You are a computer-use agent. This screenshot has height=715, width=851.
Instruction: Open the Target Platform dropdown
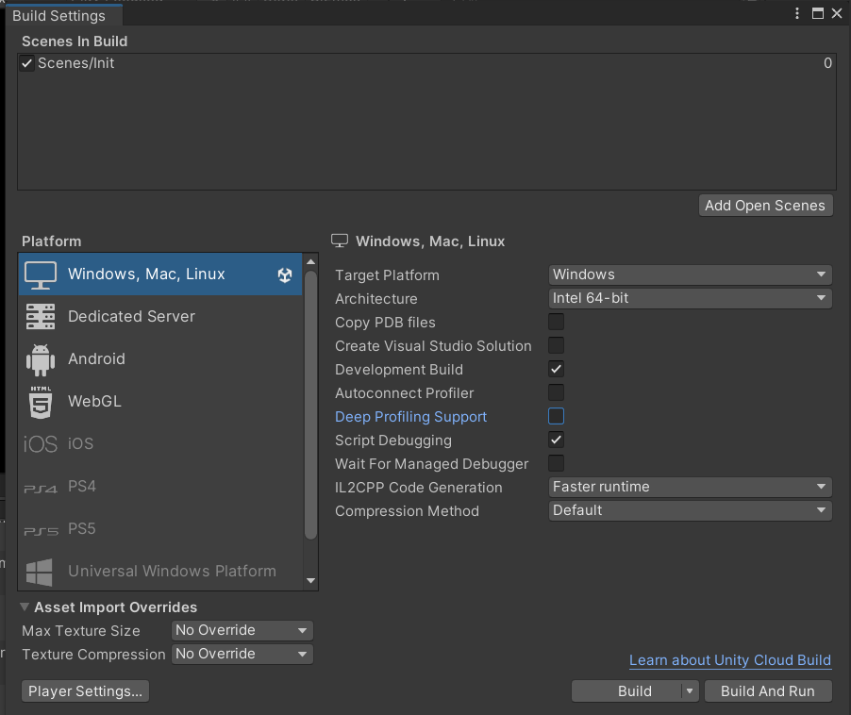point(690,274)
